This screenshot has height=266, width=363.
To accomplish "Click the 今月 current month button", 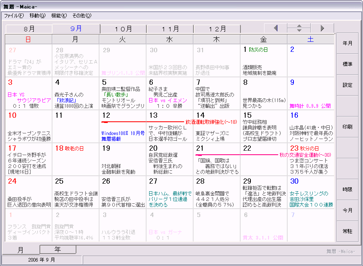I will (347, 210).
